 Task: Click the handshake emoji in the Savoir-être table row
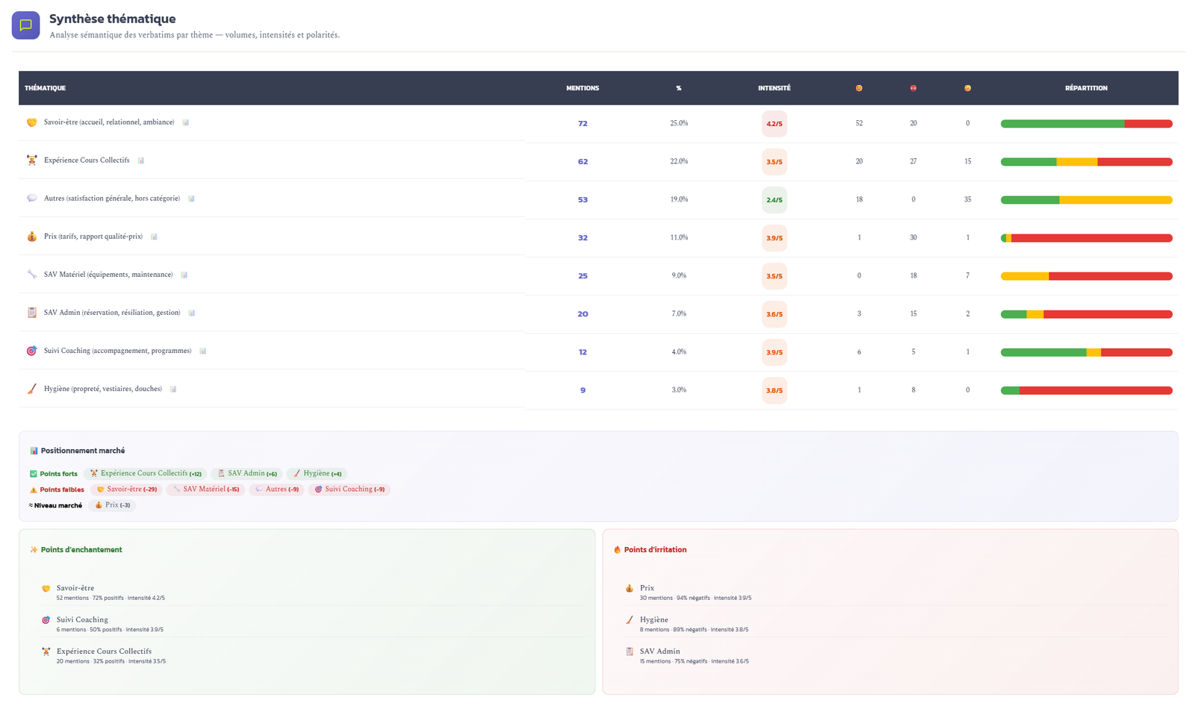(x=31, y=122)
